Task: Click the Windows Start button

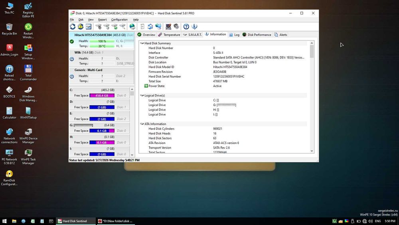Action: pyautogui.click(x=4, y=221)
